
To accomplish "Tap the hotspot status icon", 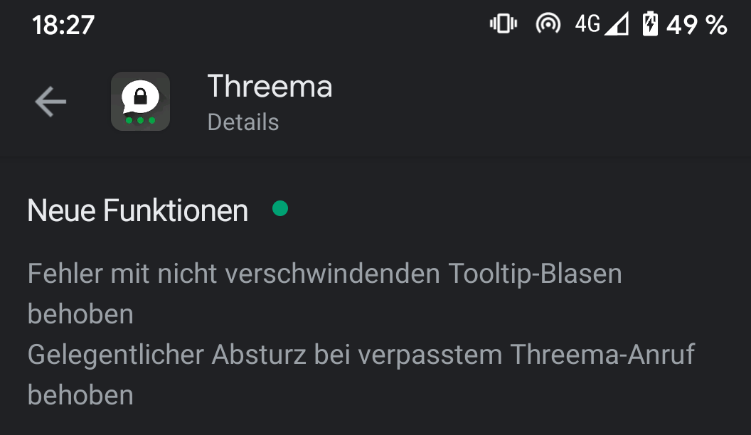I will pyautogui.click(x=548, y=23).
